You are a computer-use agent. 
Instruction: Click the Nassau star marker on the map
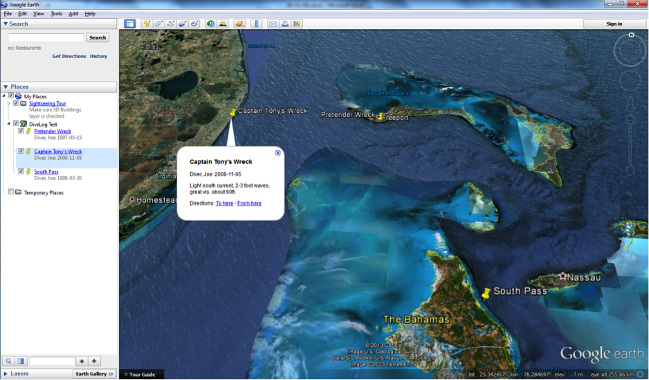pos(563,275)
